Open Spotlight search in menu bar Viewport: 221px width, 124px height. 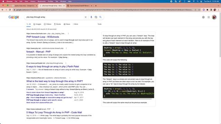[x=198, y=1]
